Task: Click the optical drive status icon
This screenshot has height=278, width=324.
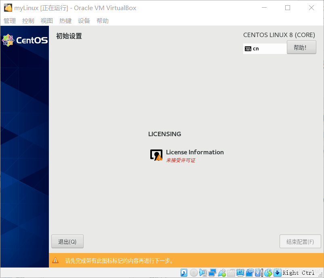Action: point(194,273)
